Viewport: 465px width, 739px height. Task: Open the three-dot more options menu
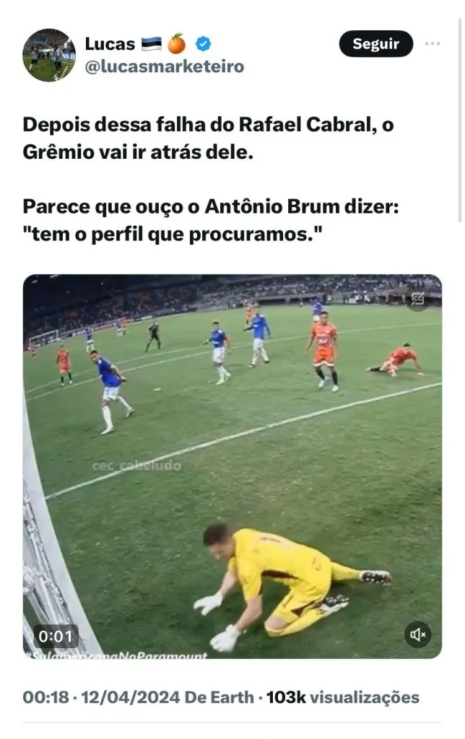(433, 44)
